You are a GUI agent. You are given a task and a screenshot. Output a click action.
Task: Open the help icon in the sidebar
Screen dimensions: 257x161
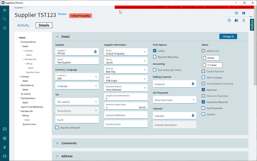(4, 138)
